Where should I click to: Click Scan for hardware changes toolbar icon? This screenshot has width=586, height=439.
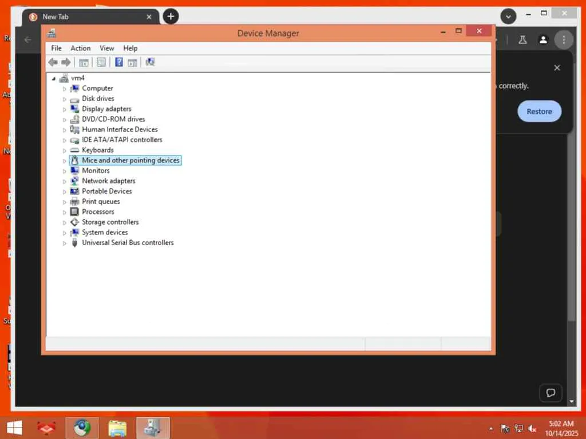tap(151, 62)
